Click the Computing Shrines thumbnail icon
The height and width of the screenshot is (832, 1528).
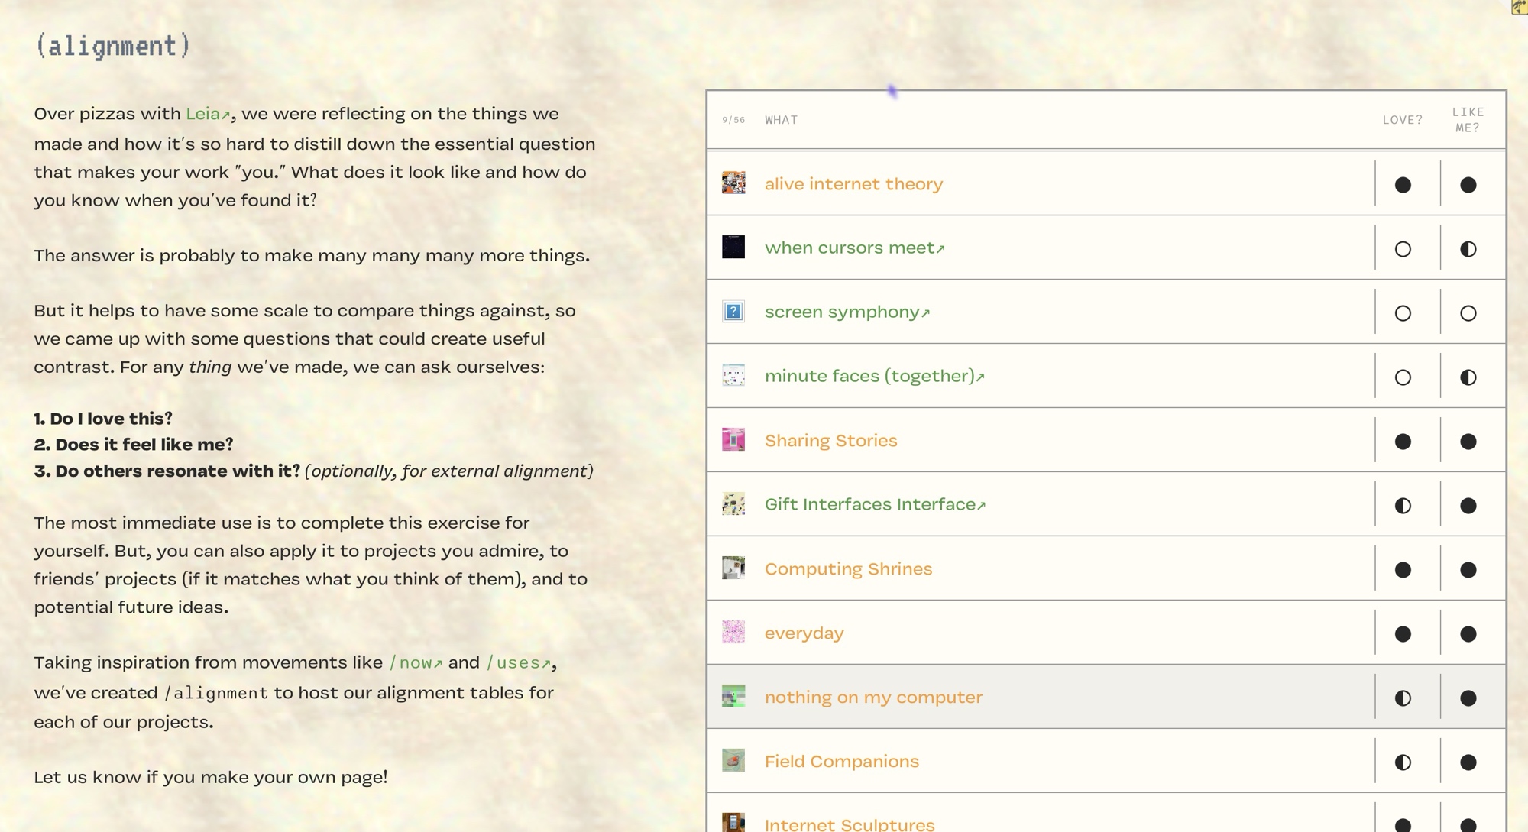pos(733,568)
